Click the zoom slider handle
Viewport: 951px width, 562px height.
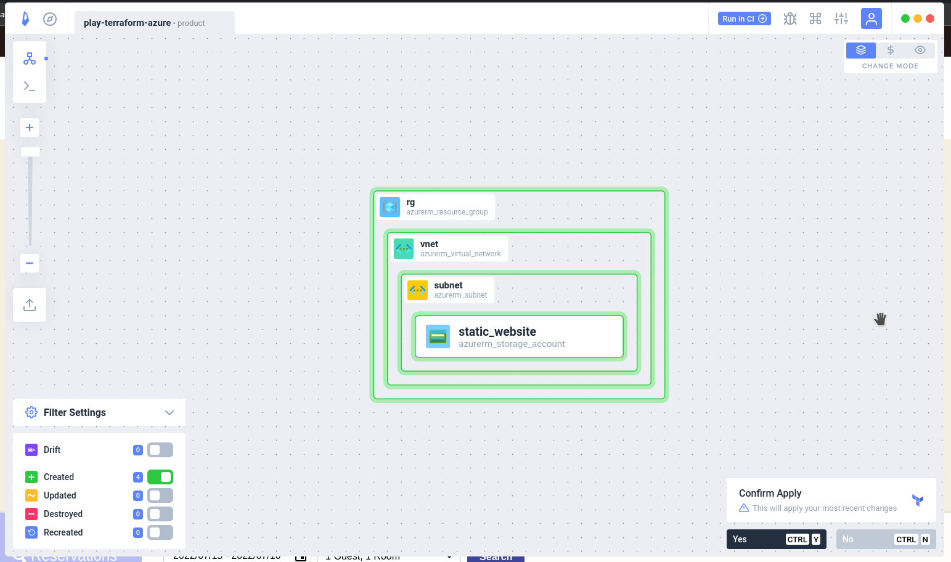[30, 152]
